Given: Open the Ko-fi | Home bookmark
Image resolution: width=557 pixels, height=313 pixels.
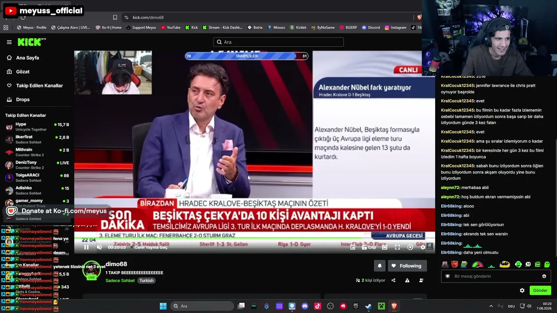Looking at the screenshot, I should (x=108, y=27).
